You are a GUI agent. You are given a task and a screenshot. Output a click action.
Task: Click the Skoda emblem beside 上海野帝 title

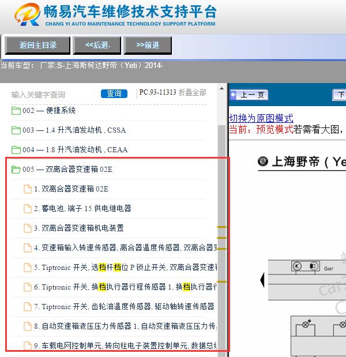pos(263,161)
